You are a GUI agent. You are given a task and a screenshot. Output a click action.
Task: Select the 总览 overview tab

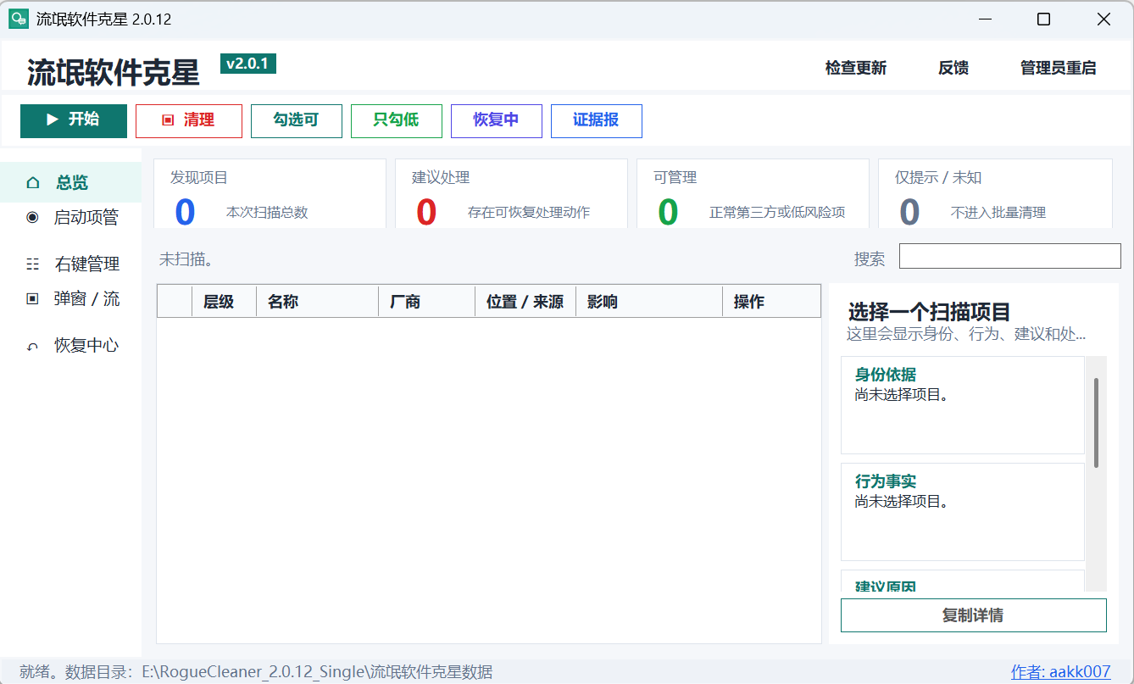pos(71,182)
